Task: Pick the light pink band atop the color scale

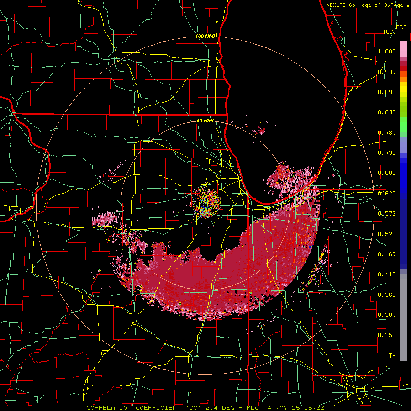Action: (x=403, y=48)
